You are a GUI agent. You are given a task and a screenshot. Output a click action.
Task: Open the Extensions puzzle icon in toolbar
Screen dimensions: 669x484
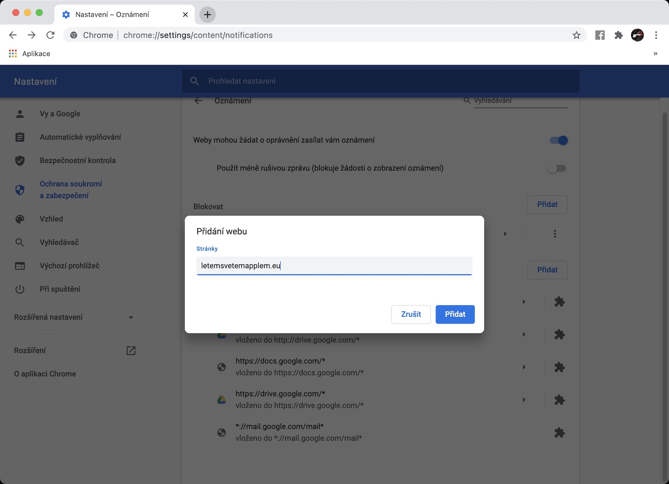[618, 35]
